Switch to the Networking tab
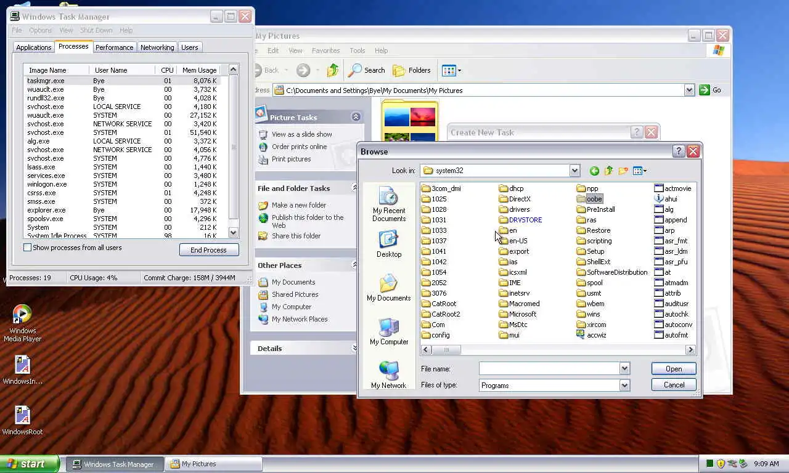 pos(157,47)
